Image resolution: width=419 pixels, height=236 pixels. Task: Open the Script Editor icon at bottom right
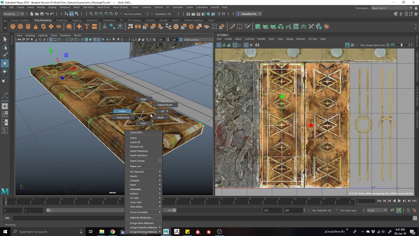(415, 218)
